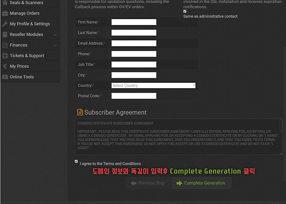
Task: Uncheck Same as administrative contact
Action: click(185, 11)
